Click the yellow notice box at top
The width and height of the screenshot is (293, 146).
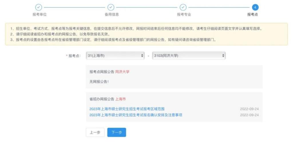tap(146, 34)
